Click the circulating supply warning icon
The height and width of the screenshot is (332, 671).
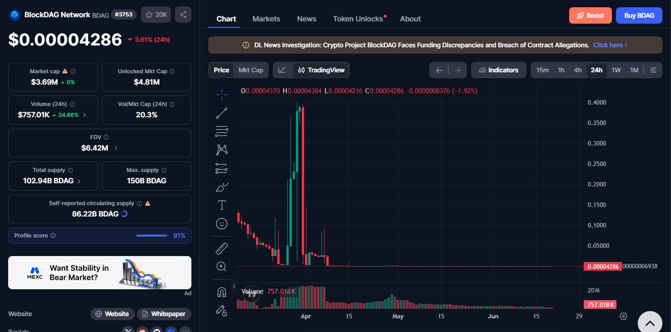point(147,203)
